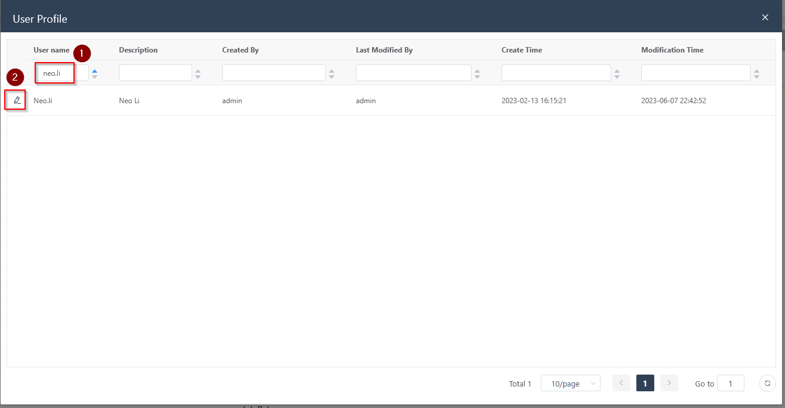The image size is (785, 408).
Task: Sort Create Time column with sort arrows
Action: tap(617, 73)
